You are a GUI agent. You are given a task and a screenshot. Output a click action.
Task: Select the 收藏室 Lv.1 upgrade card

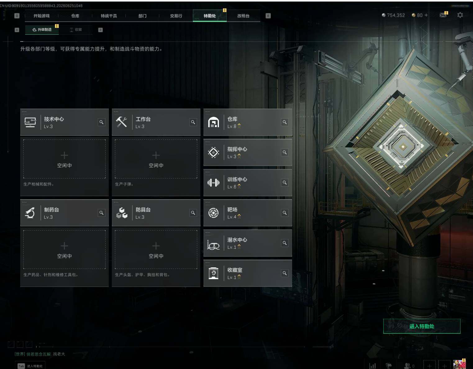pos(248,273)
